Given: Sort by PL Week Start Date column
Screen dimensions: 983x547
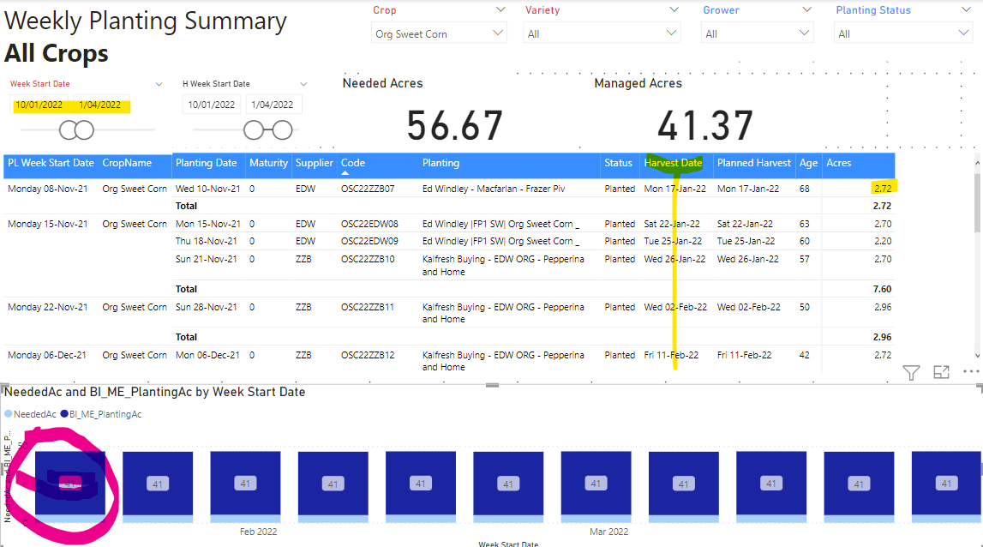Looking at the screenshot, I should click(x=51, y=163).
